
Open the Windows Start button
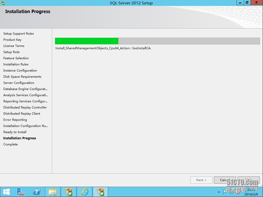tap(6, 192)
